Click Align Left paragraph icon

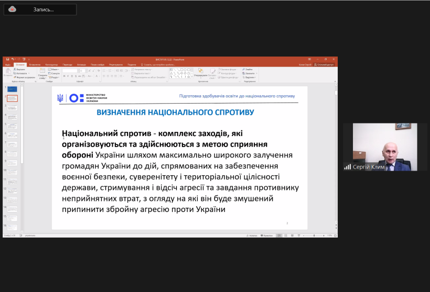tap(104, 76)
